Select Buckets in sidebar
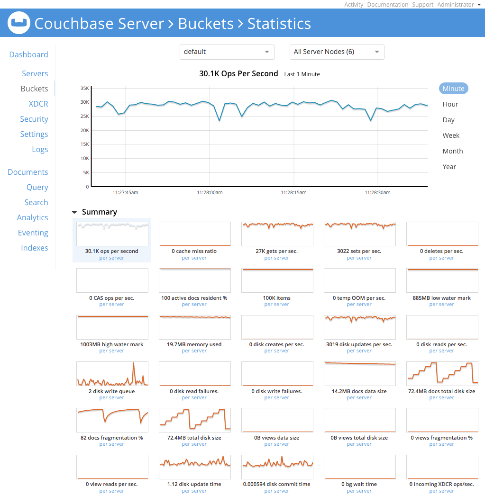The image size is (485, 495). [34, 89]
